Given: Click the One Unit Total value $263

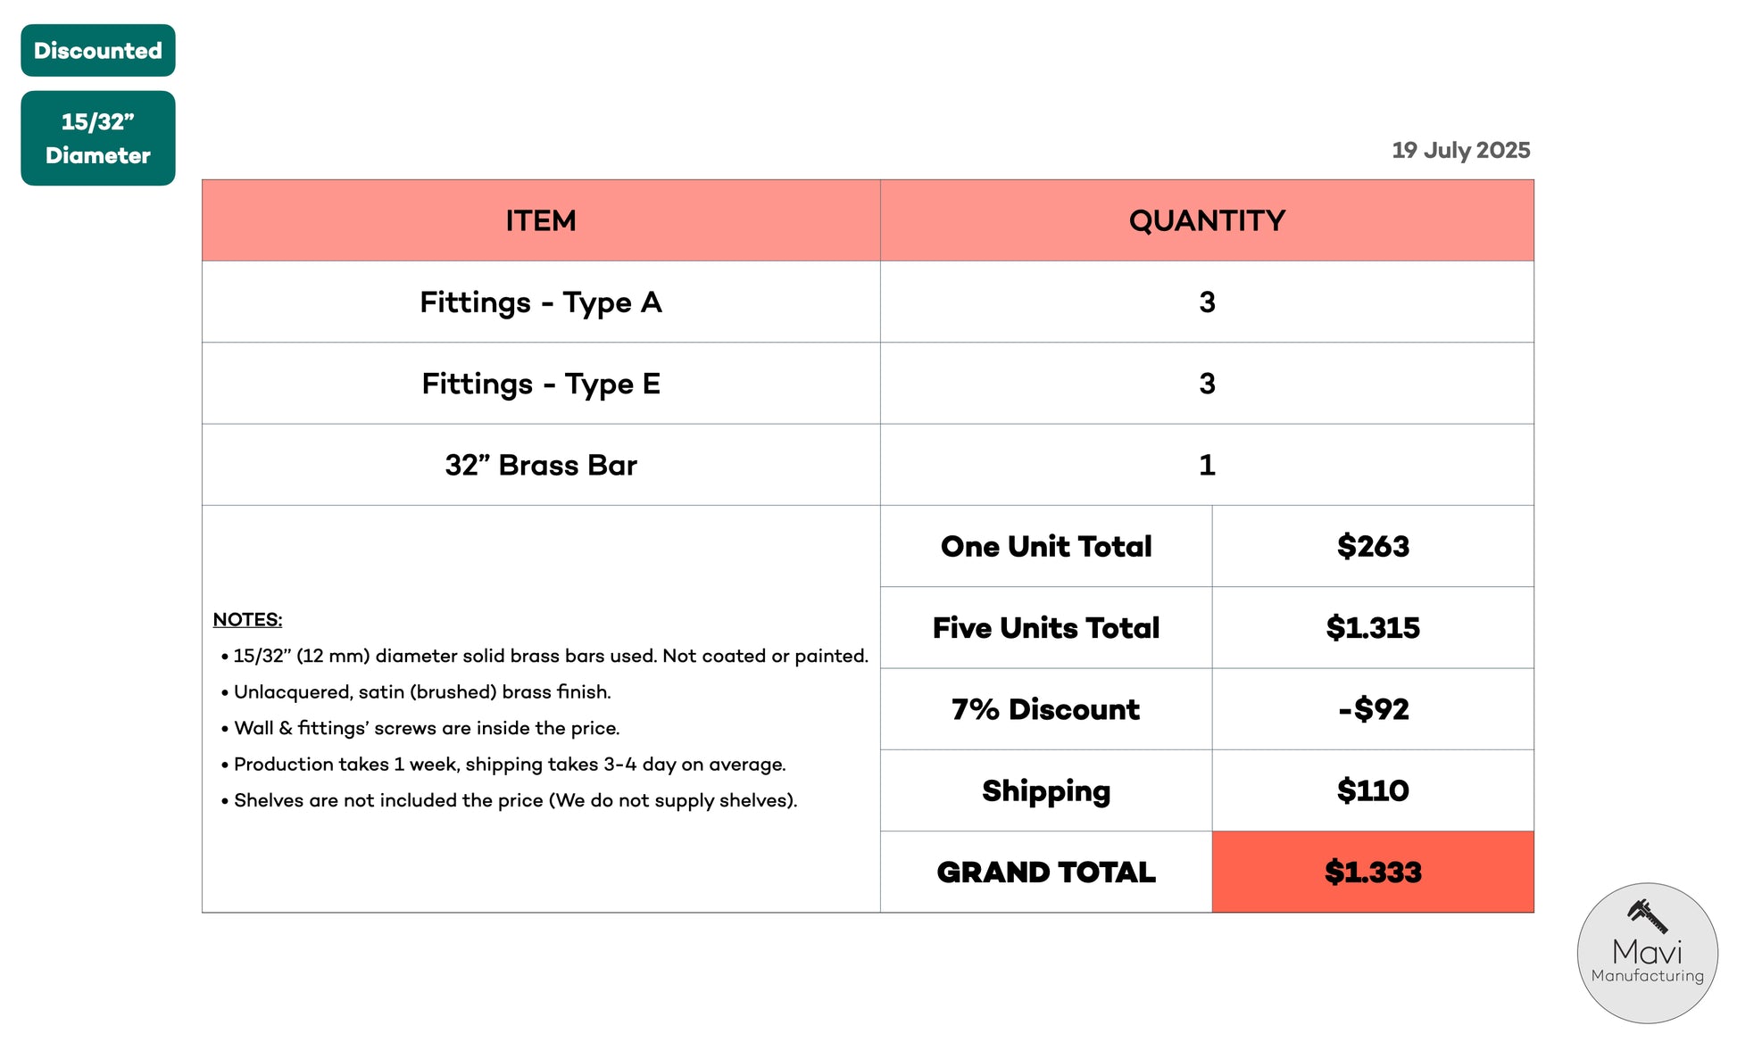Looking at the screenshot, I should pos(1373,546).
